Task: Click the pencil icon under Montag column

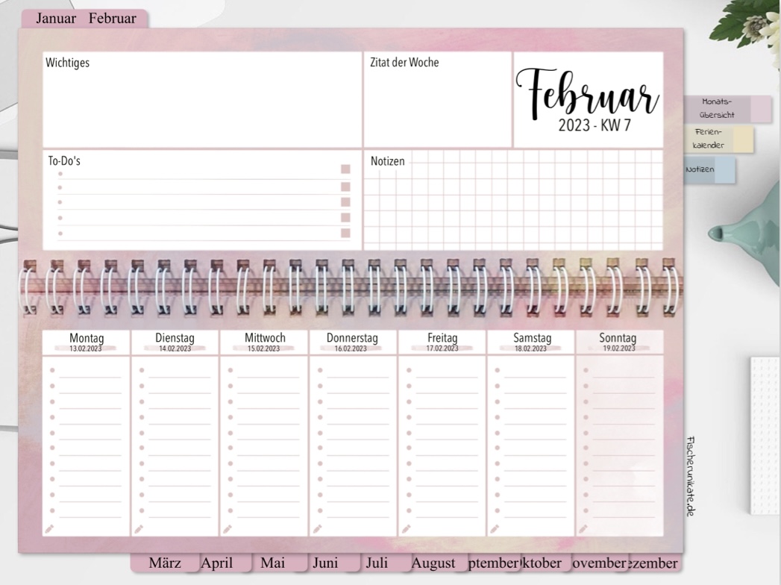Action: [x=50, y=528]
